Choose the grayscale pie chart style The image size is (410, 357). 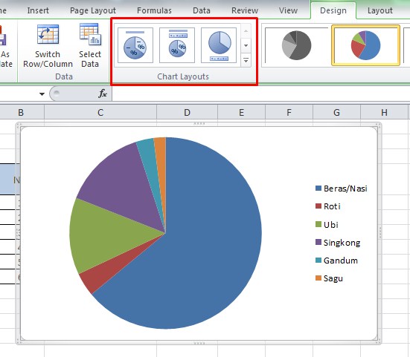(296, 45)
